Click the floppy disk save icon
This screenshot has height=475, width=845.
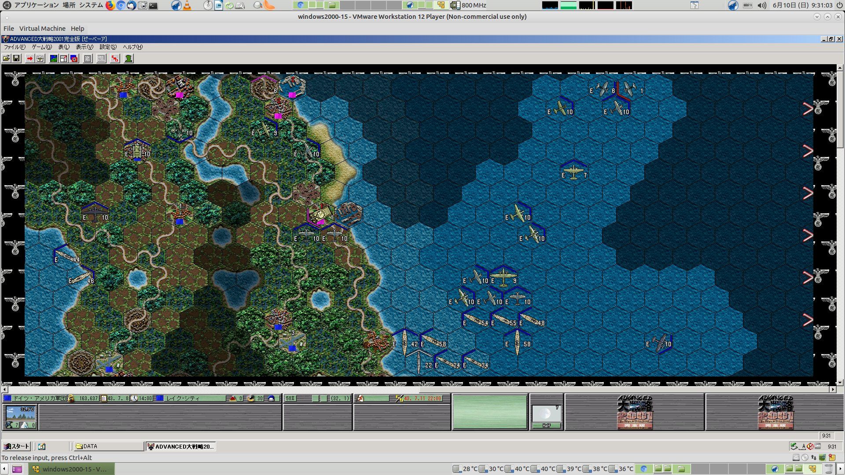16,58
